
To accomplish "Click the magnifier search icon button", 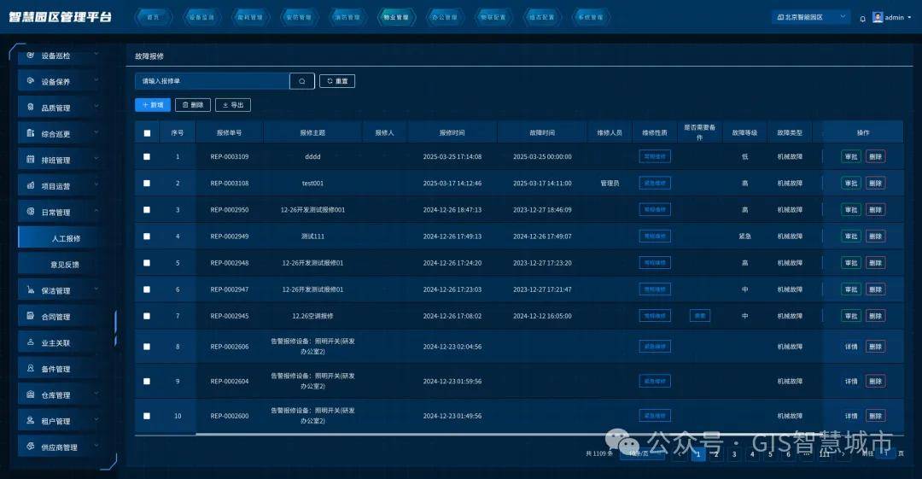I will [302, 81].
